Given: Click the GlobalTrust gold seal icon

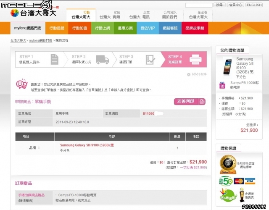Looking at the screenshot, I should pyautogui.click(x=228, y=165).
